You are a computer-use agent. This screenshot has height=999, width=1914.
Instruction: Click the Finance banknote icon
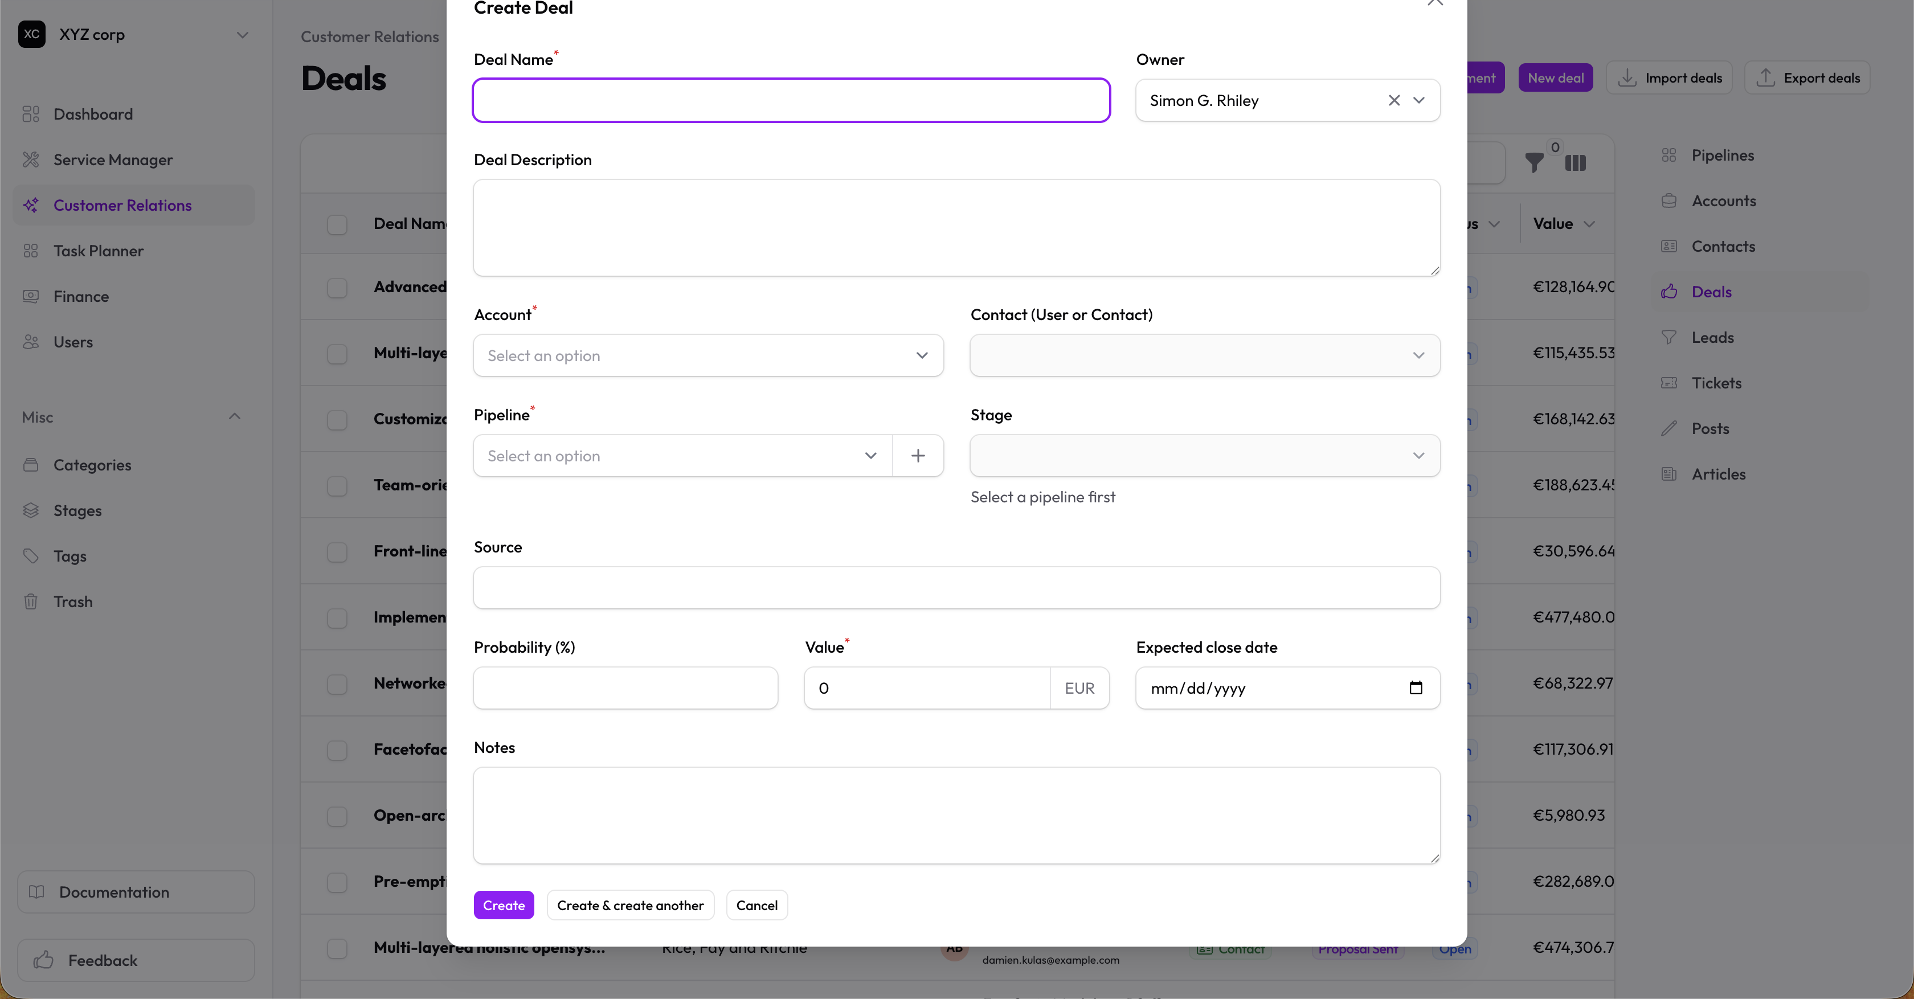pyautogui.click(x=30, y=296)
